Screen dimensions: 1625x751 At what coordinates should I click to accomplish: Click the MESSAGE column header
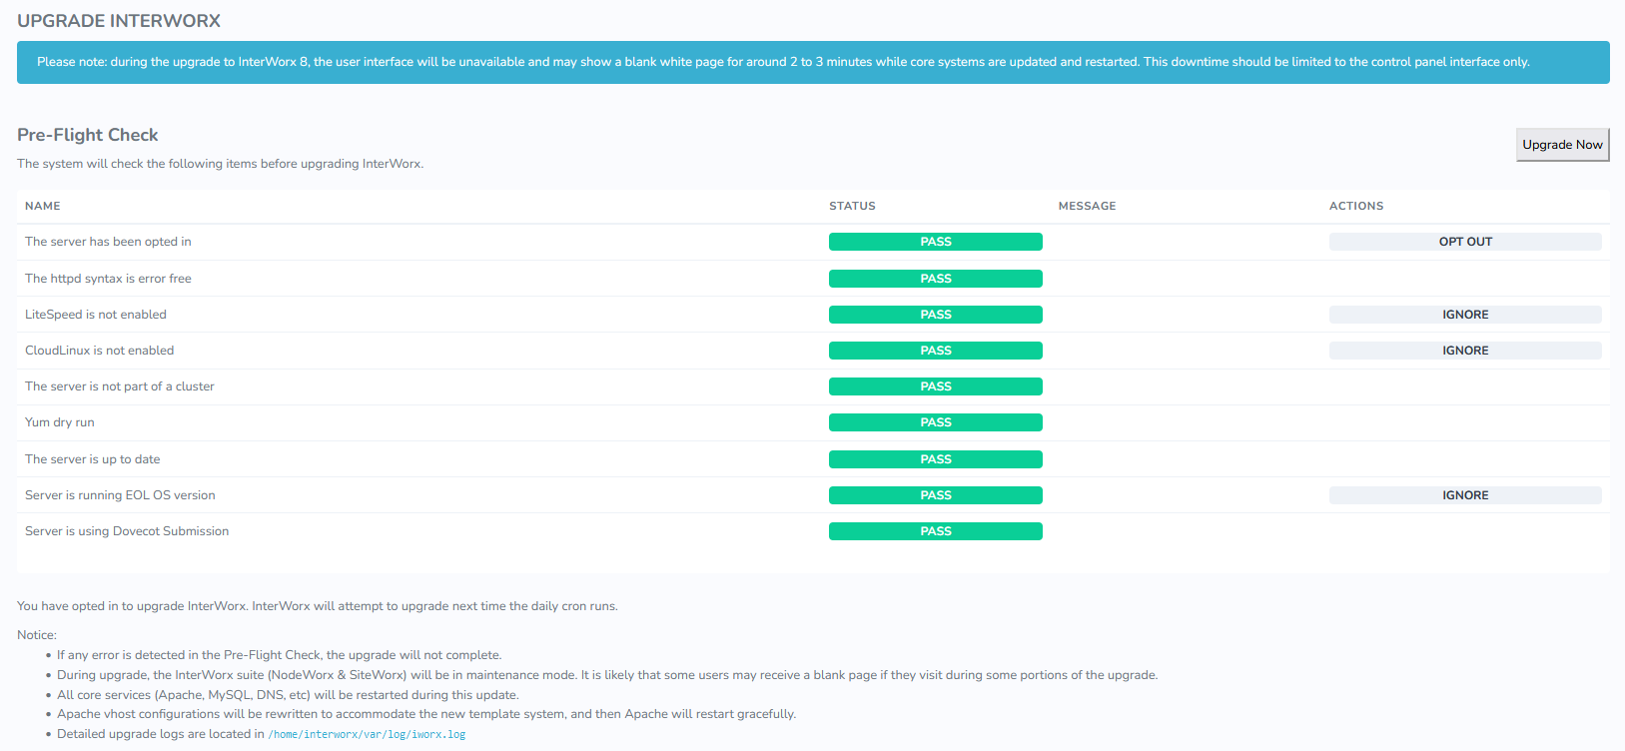click(x=1087, y=206)
